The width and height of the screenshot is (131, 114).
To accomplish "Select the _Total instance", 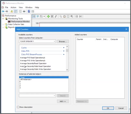I will (x=44, y=77).
